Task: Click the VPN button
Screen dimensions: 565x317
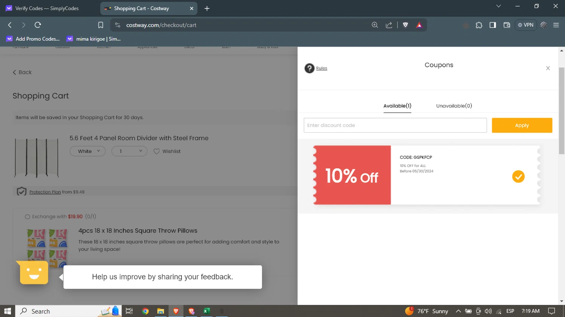Action: [526, 25]
